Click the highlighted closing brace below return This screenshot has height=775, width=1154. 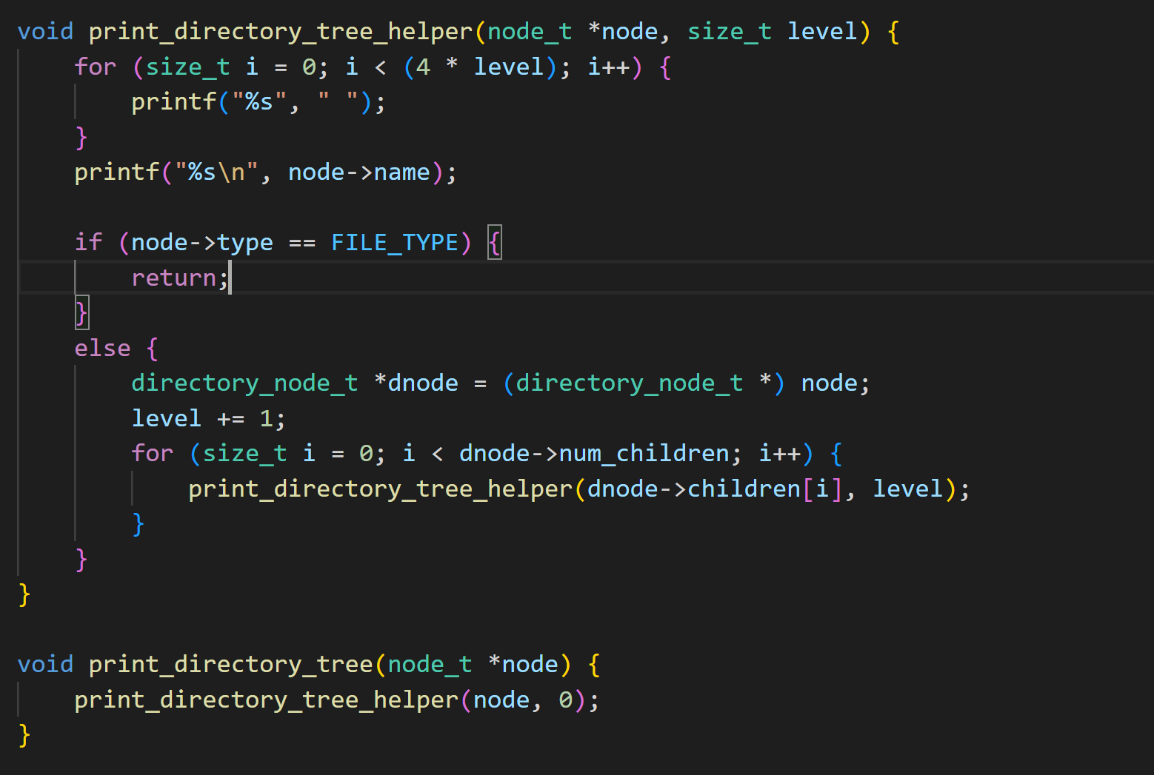[81, 312]
